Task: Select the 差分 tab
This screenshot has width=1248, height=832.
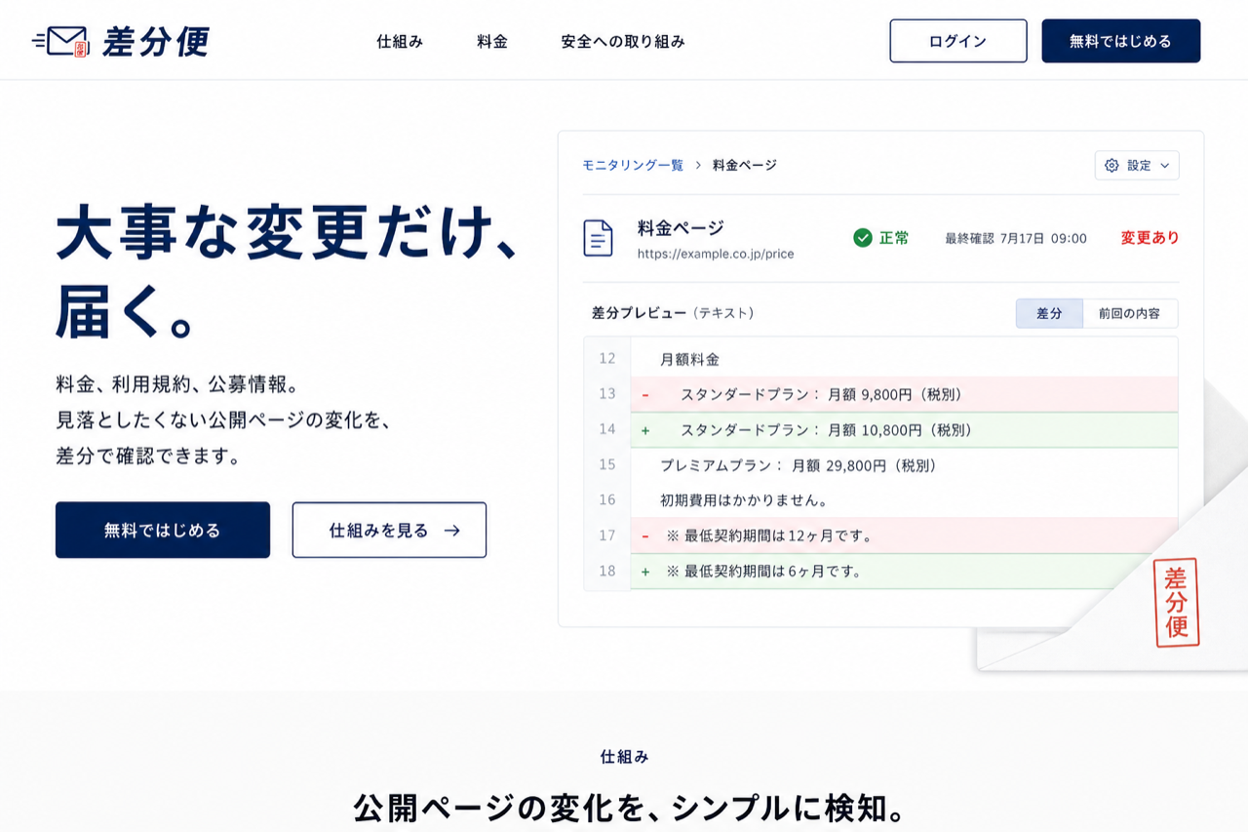Action: click(x=1049, y=313)
